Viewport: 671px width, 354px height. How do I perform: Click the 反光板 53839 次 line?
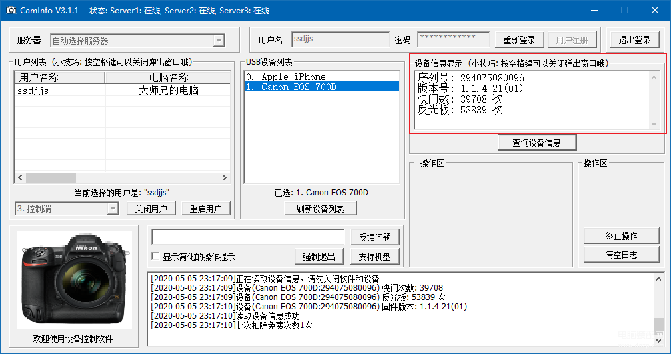click(460, 110)
